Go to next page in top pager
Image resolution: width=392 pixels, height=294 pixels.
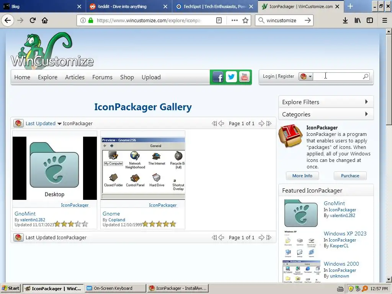(261, 124)
